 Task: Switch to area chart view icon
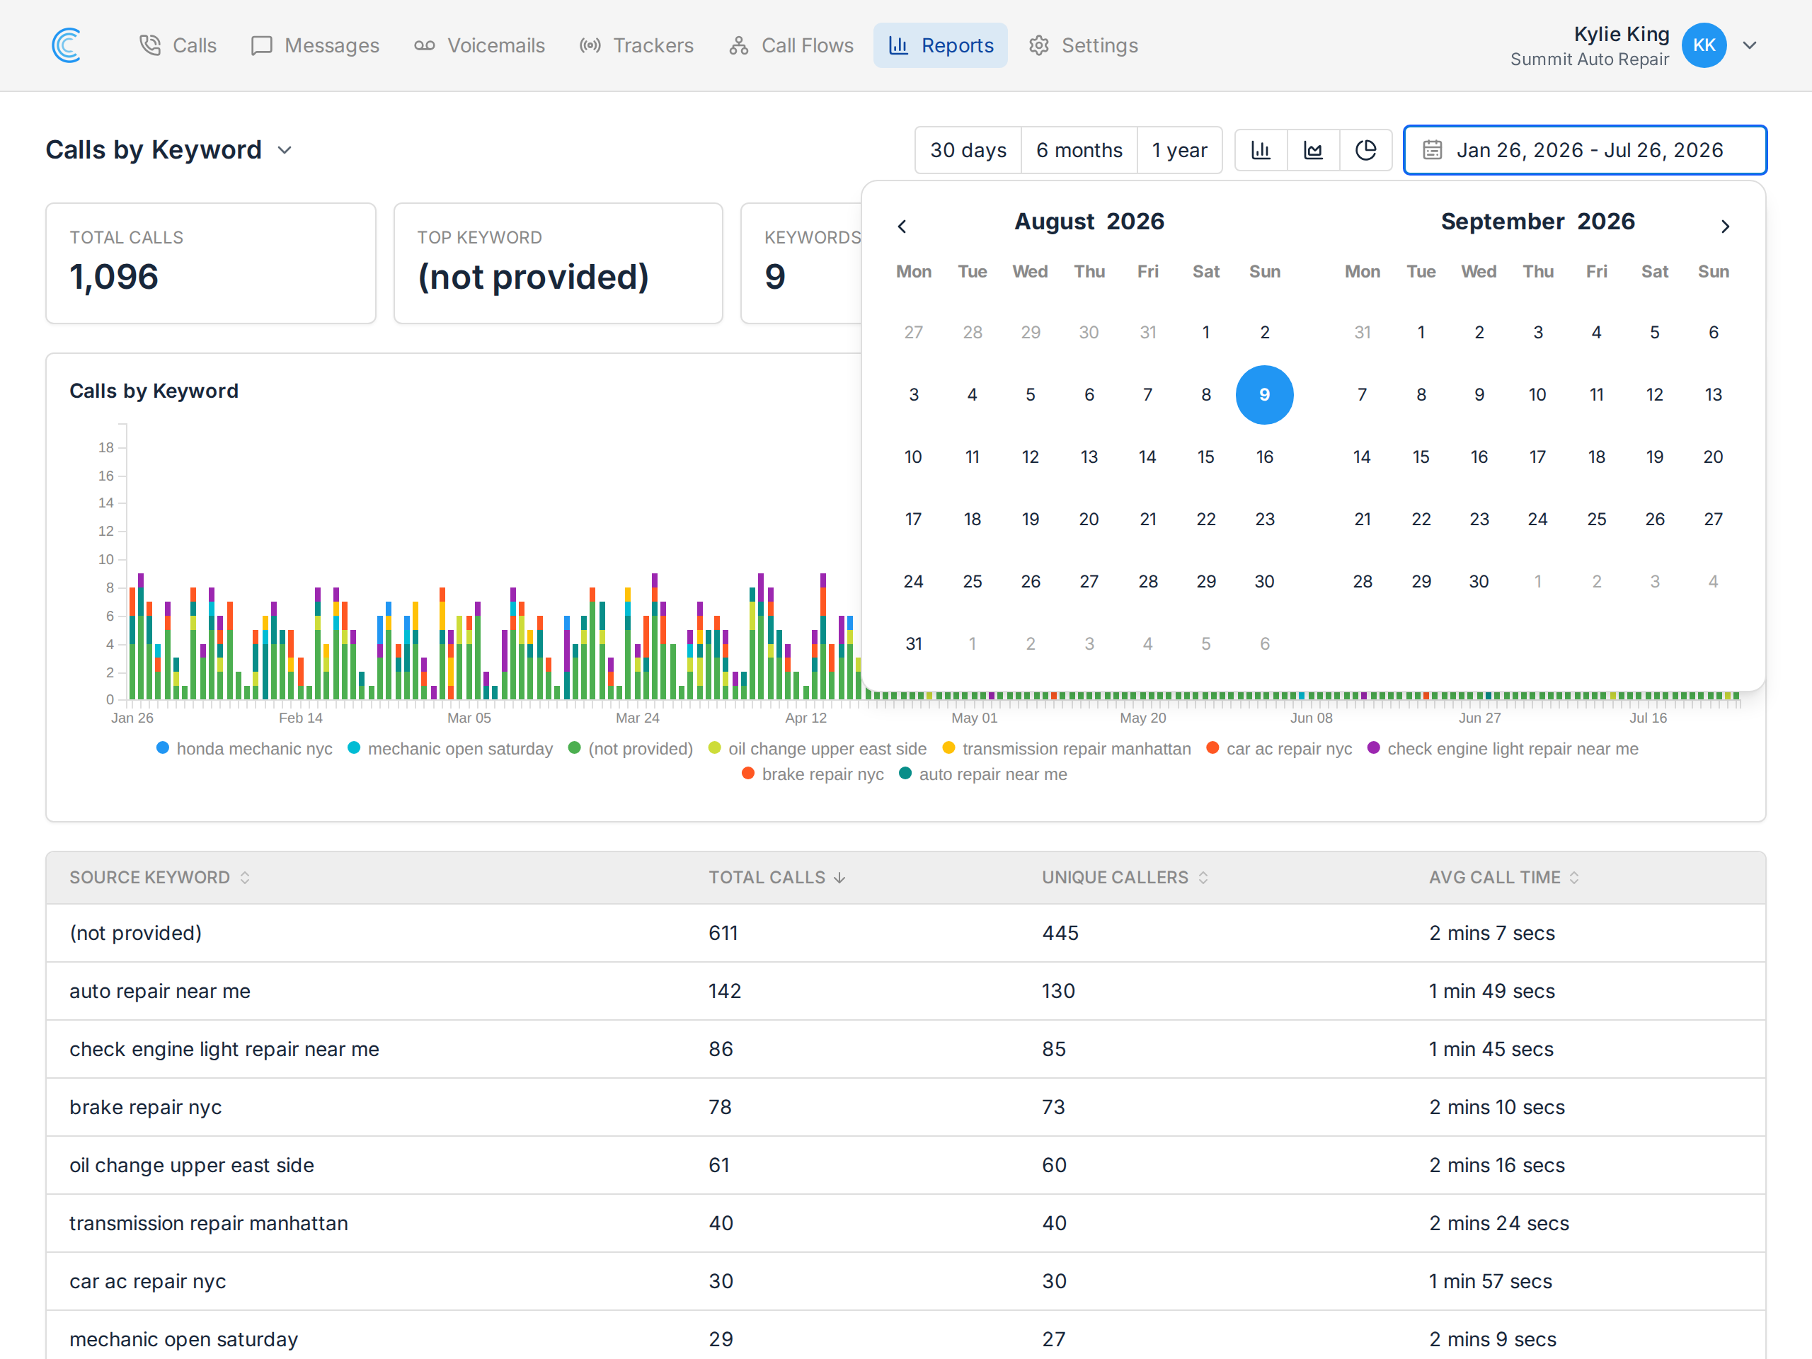[1313, 150]
